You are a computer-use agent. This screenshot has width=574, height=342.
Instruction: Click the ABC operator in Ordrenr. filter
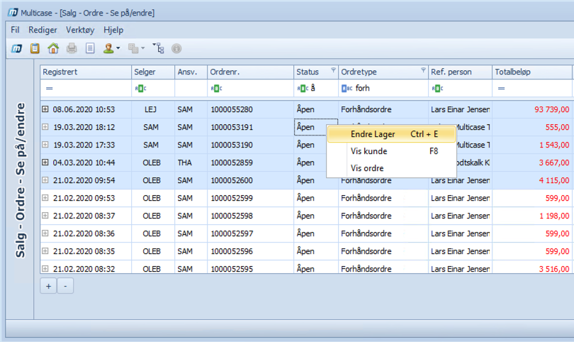point(216,89)
